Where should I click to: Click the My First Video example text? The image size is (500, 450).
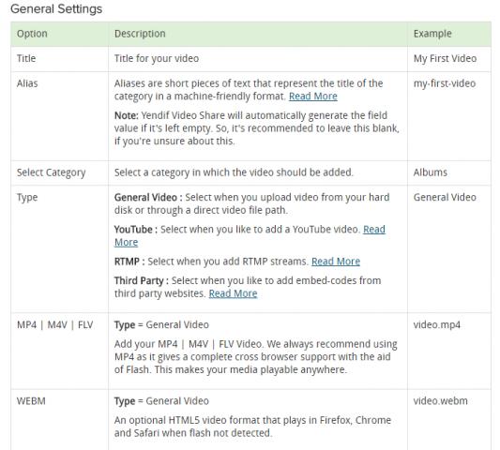(445, 59)
